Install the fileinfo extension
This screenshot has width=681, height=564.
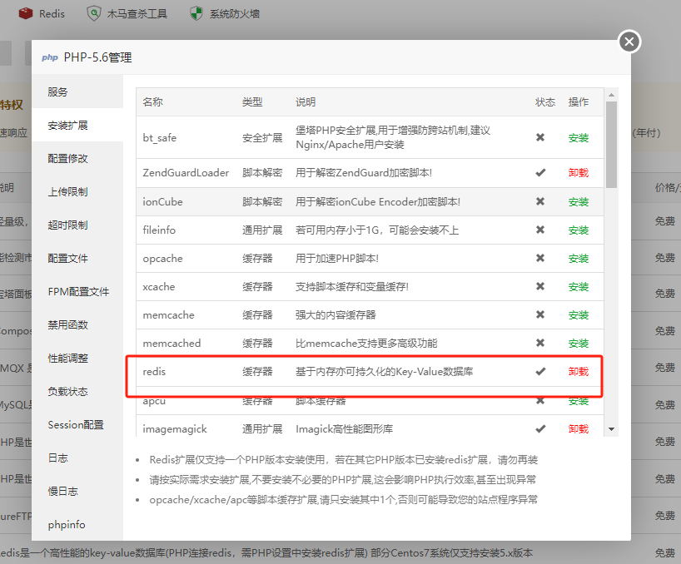point(579,230)
